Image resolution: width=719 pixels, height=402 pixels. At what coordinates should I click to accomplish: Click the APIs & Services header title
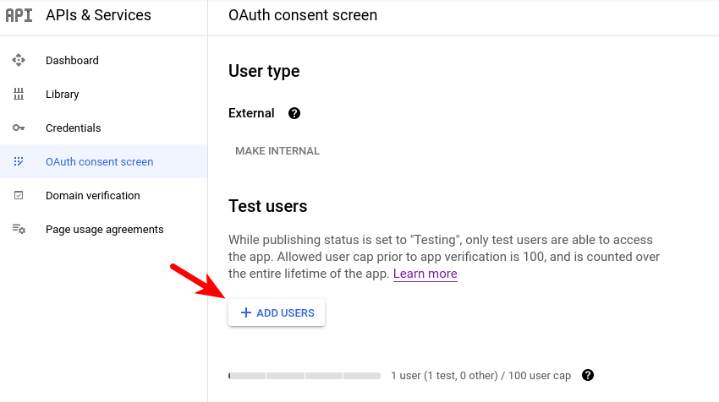(98, 15)
